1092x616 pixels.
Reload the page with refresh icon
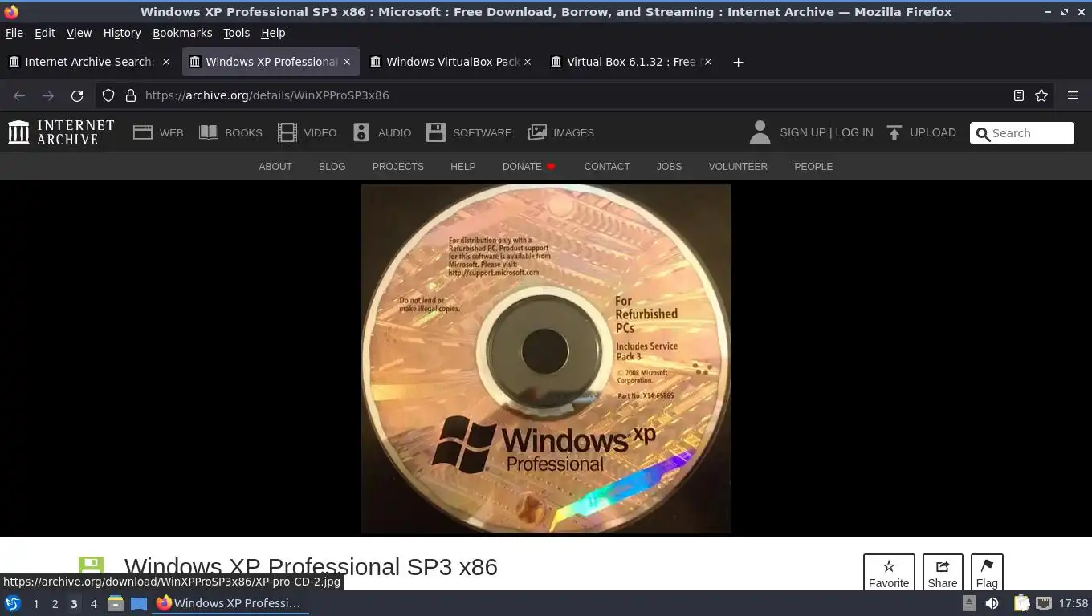pyautogui.click(x=77, y=95)
